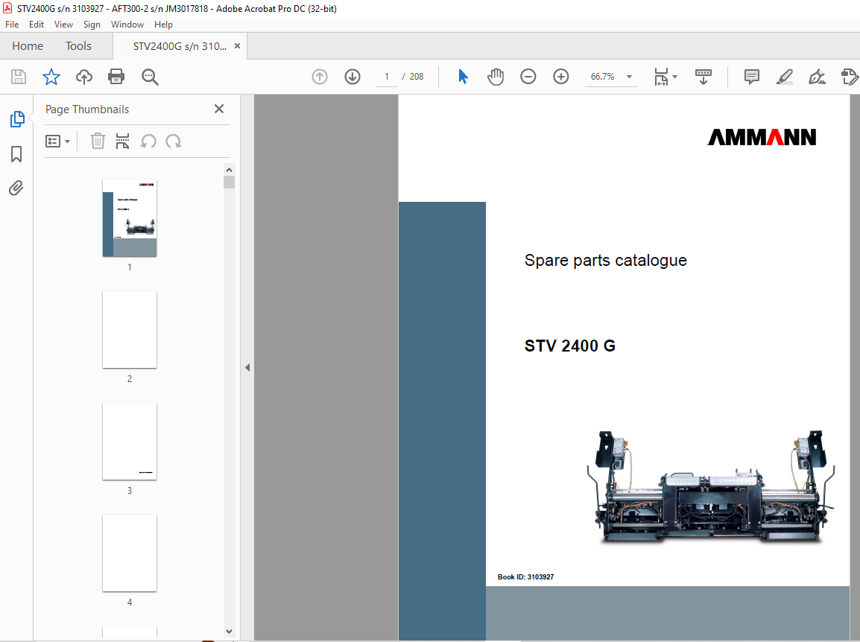Click the scrolling mode keyboard icon
Screen dimensions: 860x642
[704, 77]
